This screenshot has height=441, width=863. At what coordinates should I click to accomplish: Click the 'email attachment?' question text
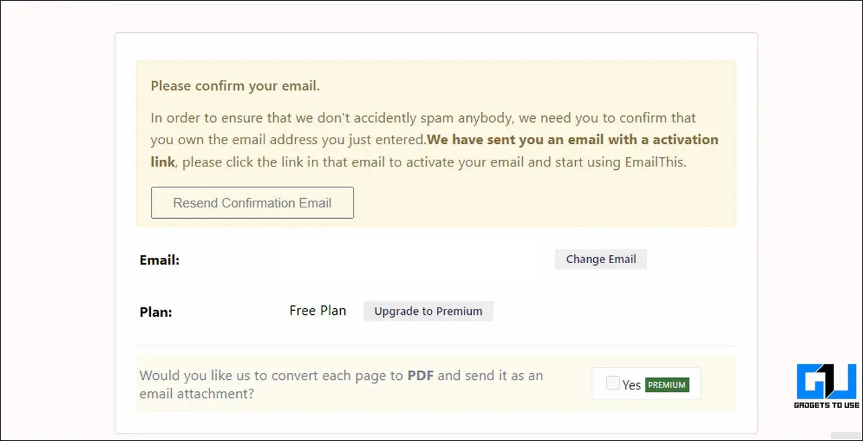point(197,394)
